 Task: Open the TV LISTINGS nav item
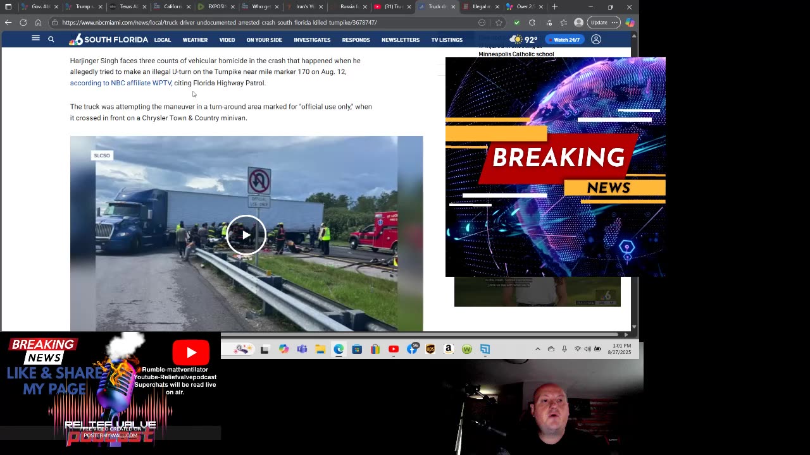[447, 40]
